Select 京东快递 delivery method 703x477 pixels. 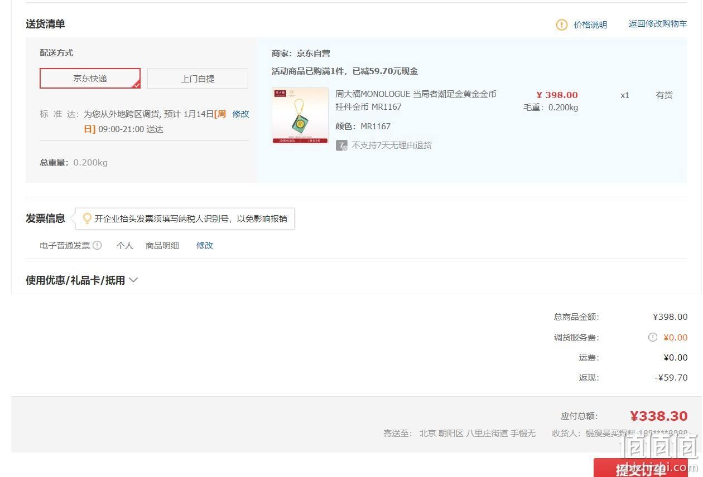coord(90,79)
